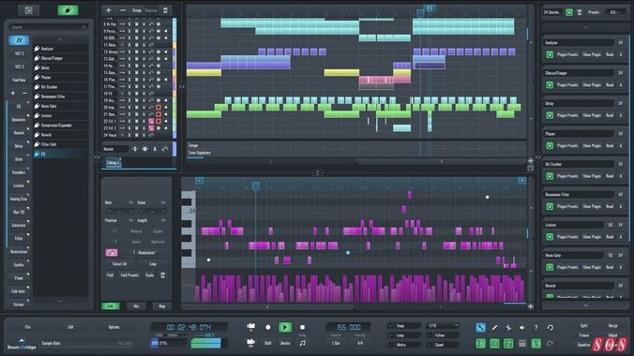This screenshot has width=634, height=356.
Task: Remove a track with the minus icon
Action: [x=123, y=10]
